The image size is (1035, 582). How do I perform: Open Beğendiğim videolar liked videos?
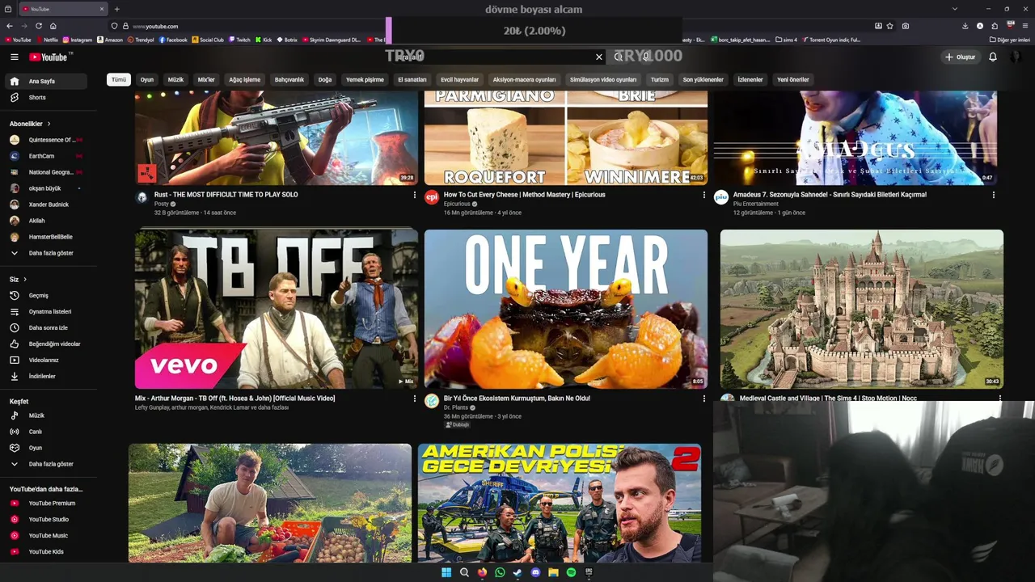click(45, 344)
